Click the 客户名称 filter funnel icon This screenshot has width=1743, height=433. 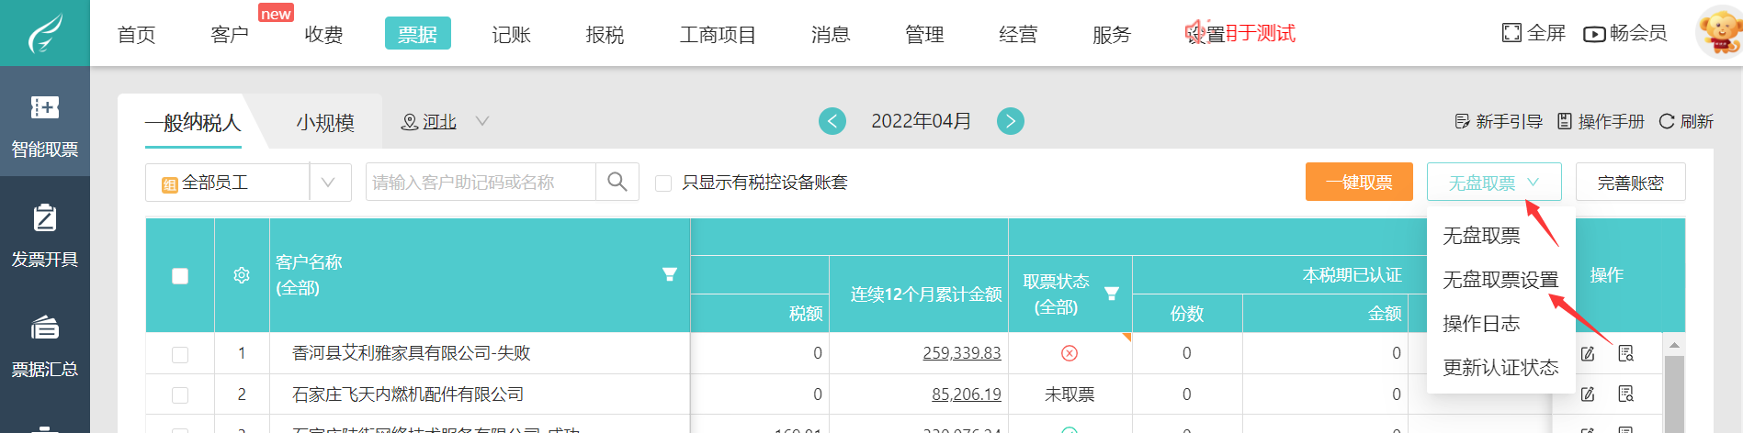pos(670,274)
